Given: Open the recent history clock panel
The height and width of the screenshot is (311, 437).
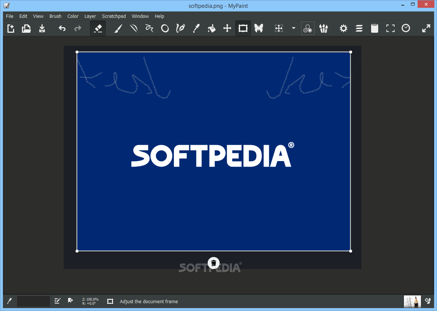Looking at the screenshot, I should 406,28.
